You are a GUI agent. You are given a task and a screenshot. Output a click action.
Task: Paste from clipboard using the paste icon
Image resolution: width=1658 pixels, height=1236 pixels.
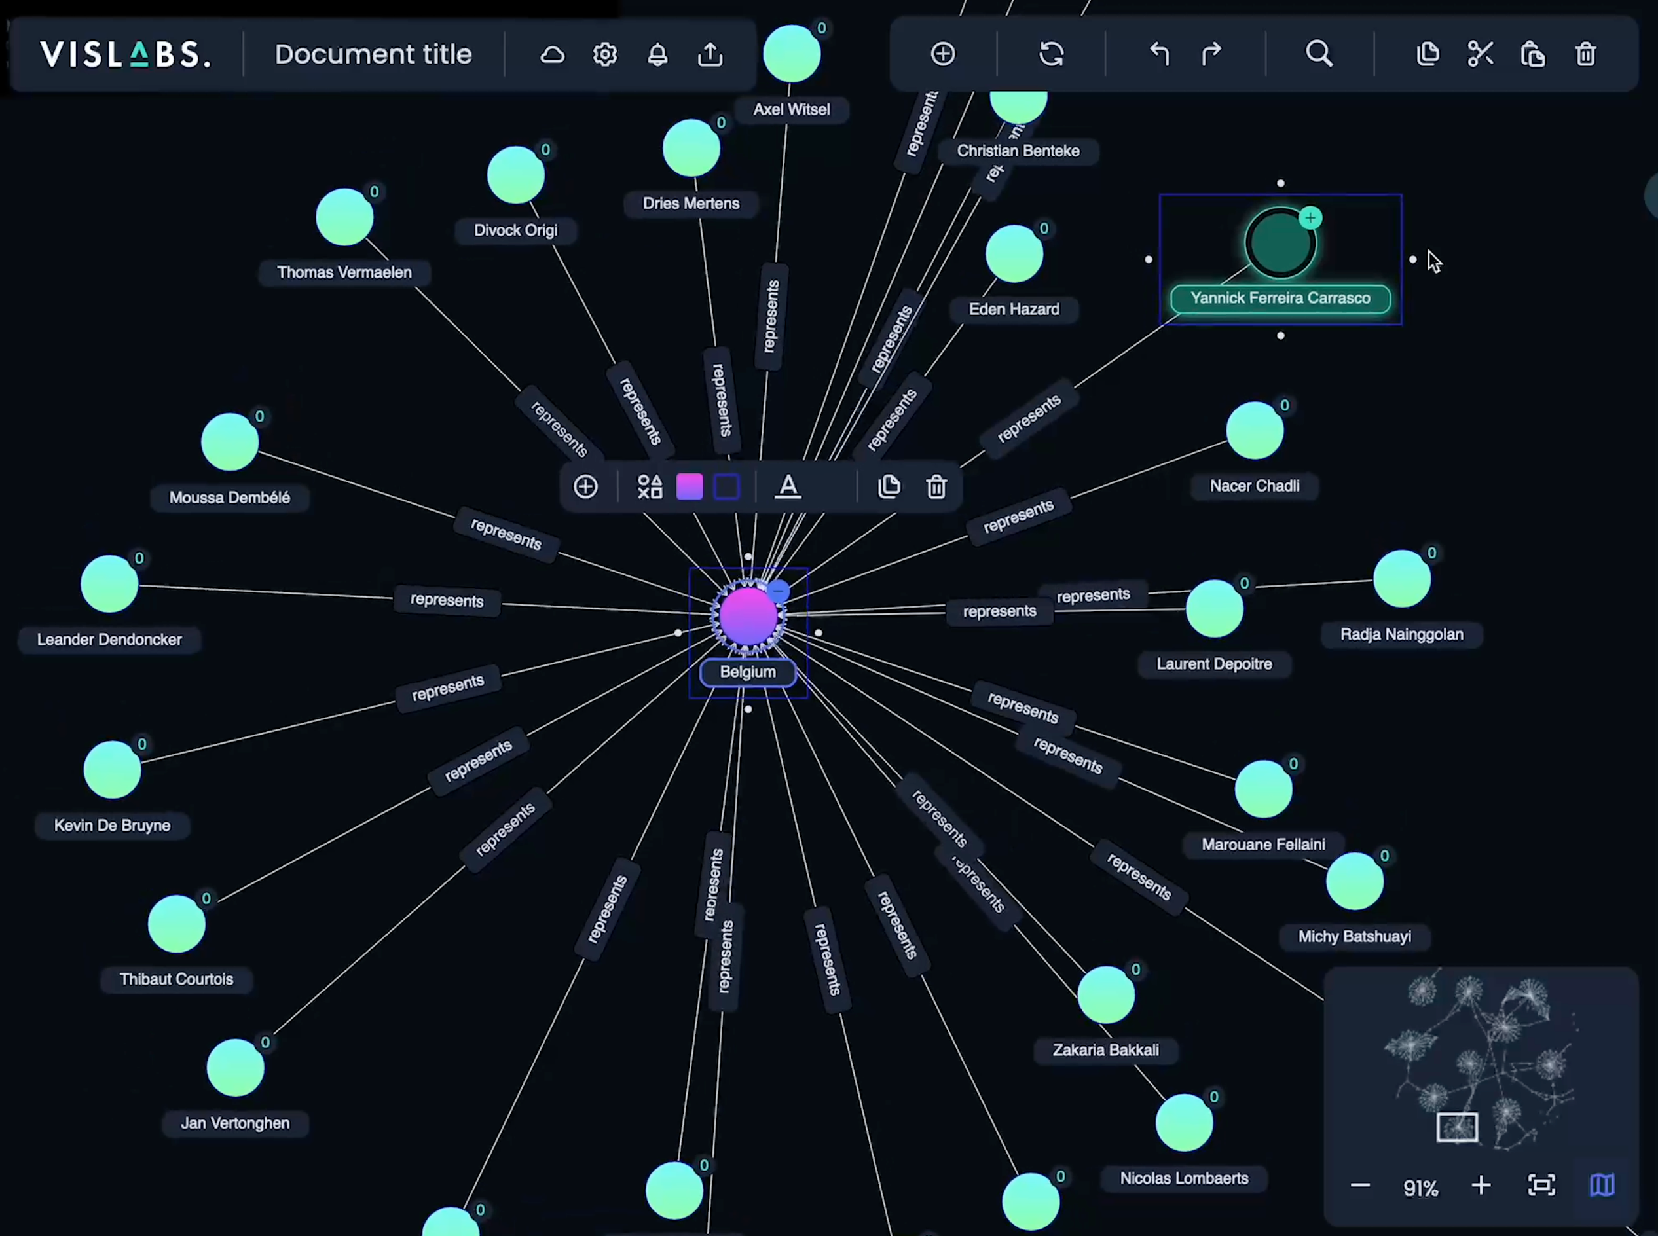point(1532,54)
